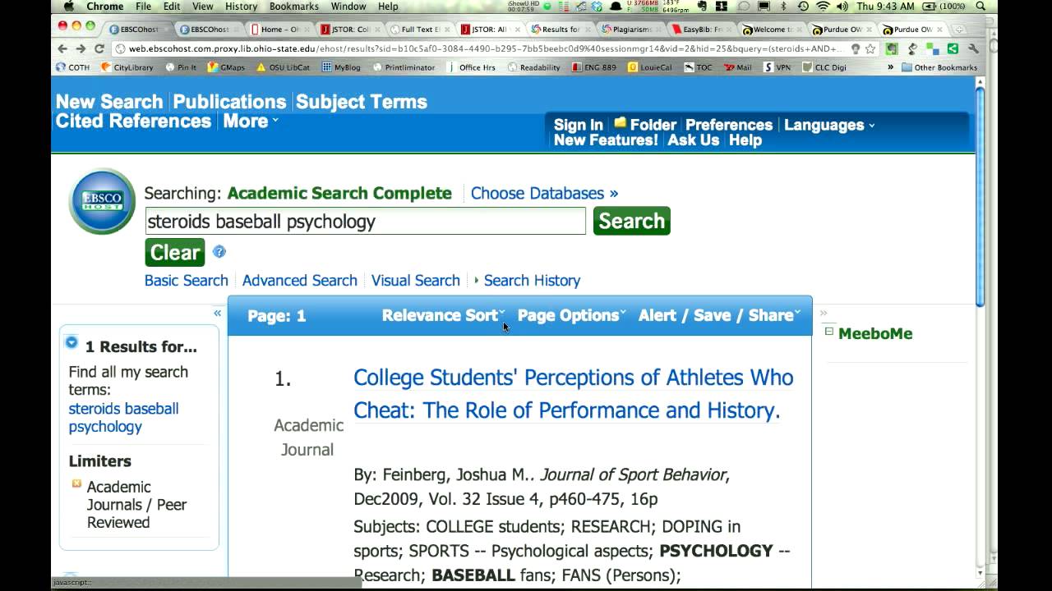The height and width of the screenshot is (591, 1052).
Task: Click the browser back arrow
Action: (x=62, y=48)
